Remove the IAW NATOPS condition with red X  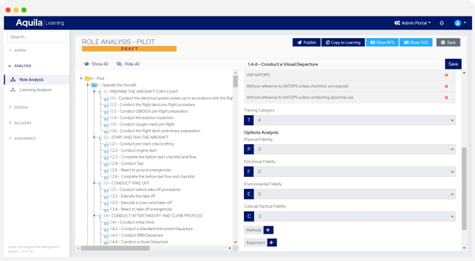coord(446,75)
